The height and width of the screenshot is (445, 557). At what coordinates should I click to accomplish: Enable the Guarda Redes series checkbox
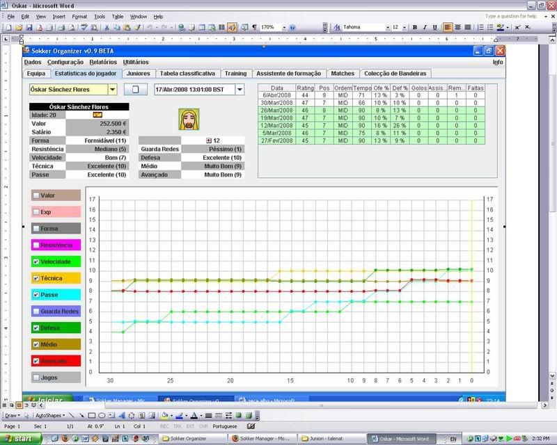pos(36,311)
